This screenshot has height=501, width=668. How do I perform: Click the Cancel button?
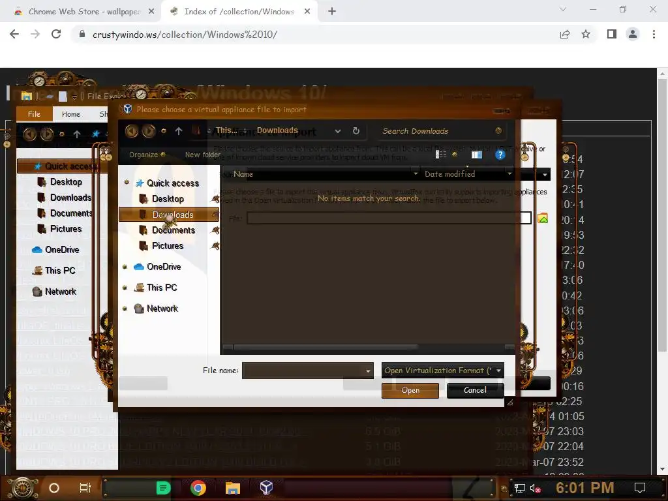475,390
